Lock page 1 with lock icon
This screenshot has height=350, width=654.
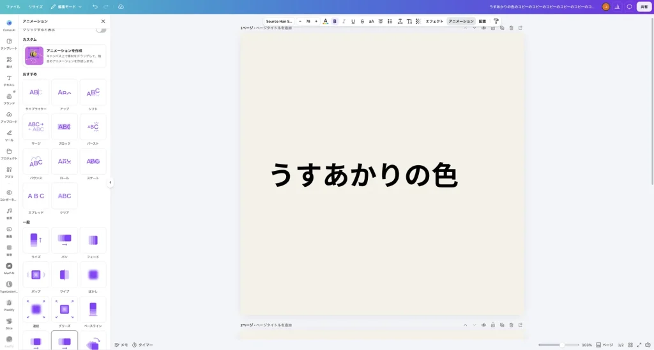tap(492, 28)
